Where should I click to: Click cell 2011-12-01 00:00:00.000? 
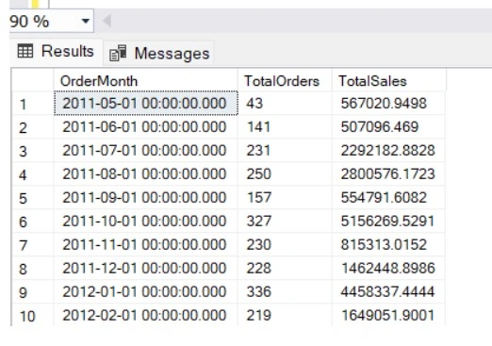click(146, 269)
